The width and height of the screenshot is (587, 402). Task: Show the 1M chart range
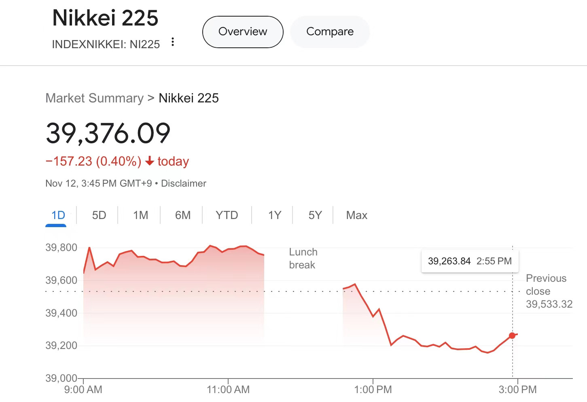[x=140, y=215]
